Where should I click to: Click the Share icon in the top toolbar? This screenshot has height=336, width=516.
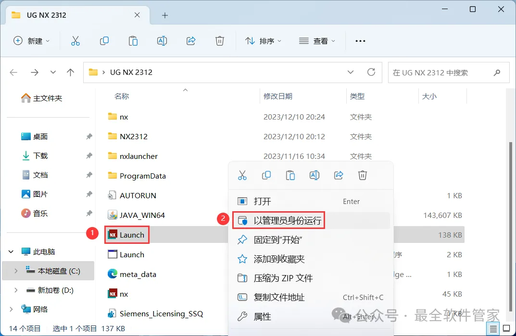[191, 41]
